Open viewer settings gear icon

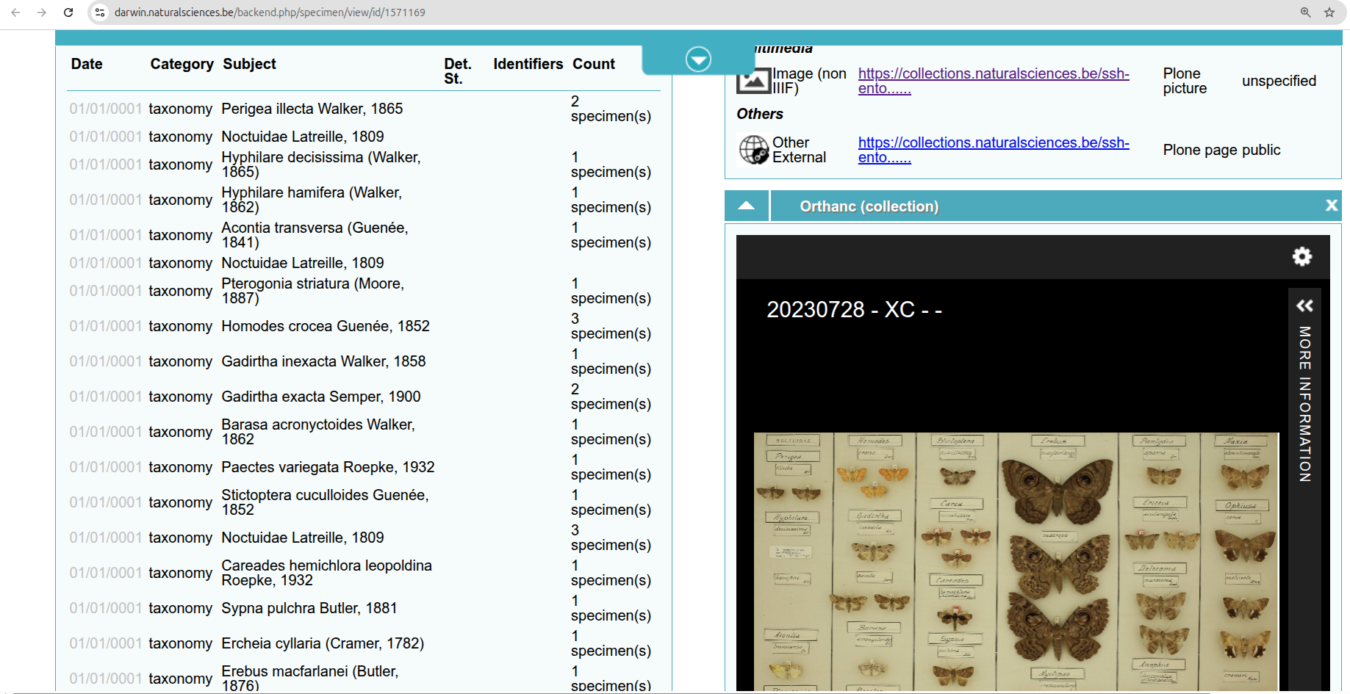[x=1302, y=256]
